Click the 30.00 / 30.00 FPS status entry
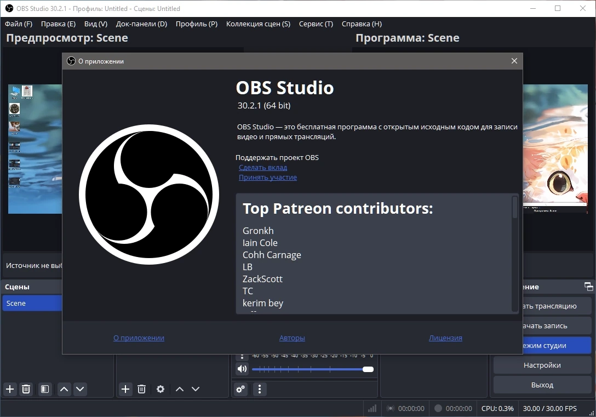The image size is (596, 417). 549,408
